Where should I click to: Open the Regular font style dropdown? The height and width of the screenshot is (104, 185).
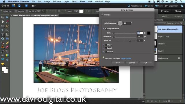click(27, 11)
